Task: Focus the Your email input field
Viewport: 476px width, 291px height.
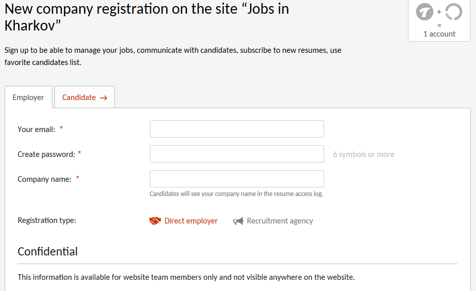Action: coord(237,129)
